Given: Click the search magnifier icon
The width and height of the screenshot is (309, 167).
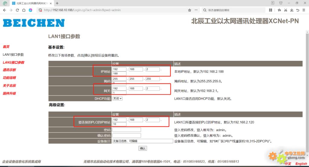Looking at the screenshot, I should pyautogui.click(x=205, y=10).
